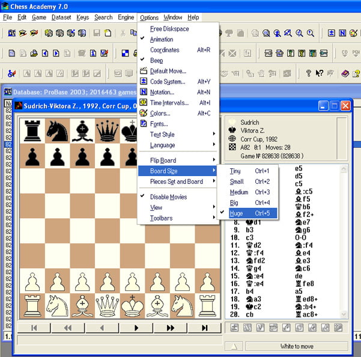Image resolution: width=361 pixels, height=357 pixels.
Task: Click the fast-forward moves button
Action: point(171,328)
